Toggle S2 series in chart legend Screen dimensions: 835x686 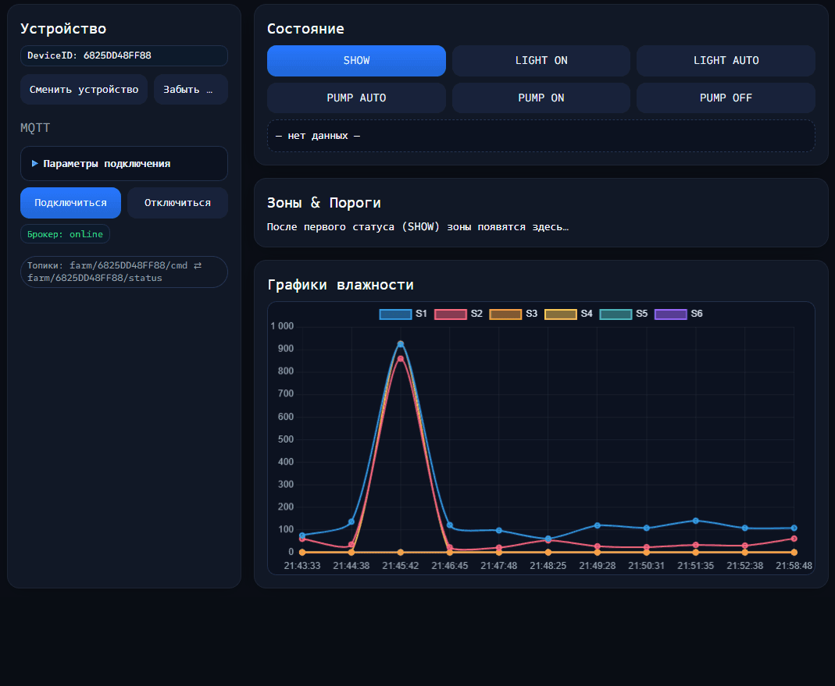(x=450, y=314)
